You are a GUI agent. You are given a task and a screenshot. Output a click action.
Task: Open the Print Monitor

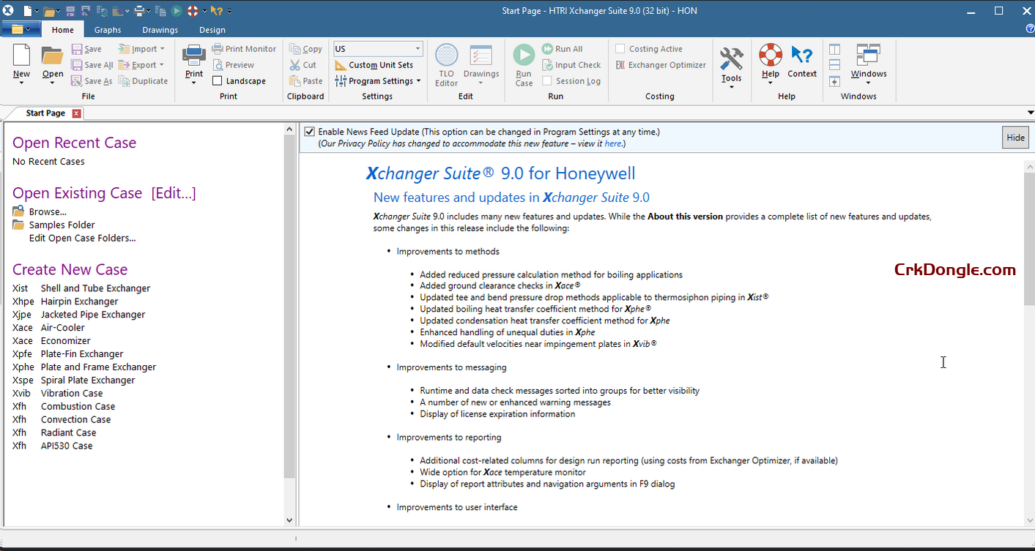point(244,48)
